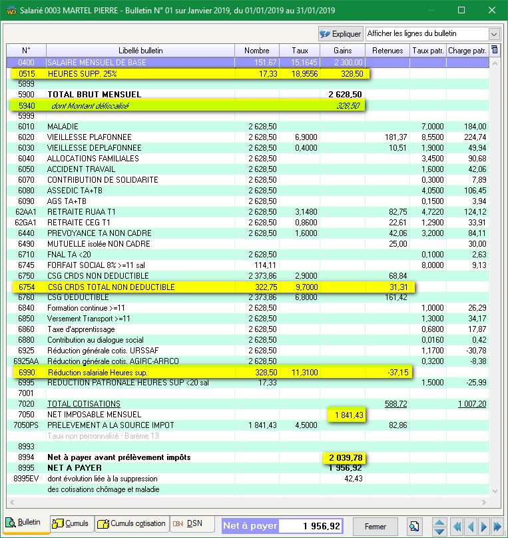Image resolution: width=508 pixels, height=538 pixels.
Task: Click the 'Libellé bulletin' column header
Action: [140, 51]
